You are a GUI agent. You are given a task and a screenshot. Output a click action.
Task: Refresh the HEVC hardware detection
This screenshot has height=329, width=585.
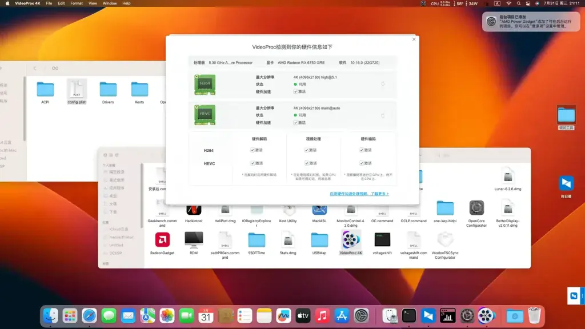[383, 115]
